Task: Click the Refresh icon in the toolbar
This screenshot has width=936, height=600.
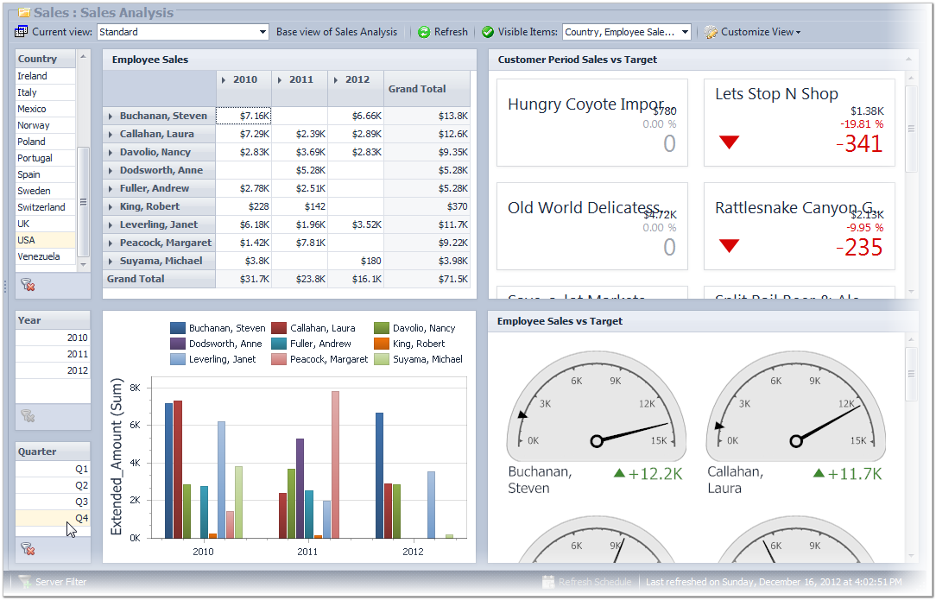Action: (424, 32)
